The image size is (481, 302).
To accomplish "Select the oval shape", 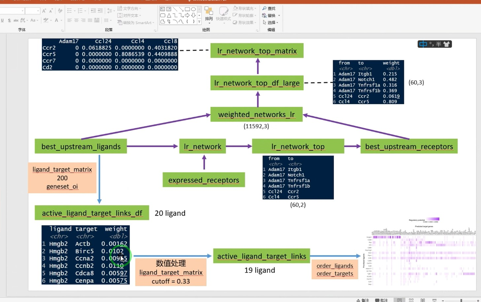I will coord(193,9).
